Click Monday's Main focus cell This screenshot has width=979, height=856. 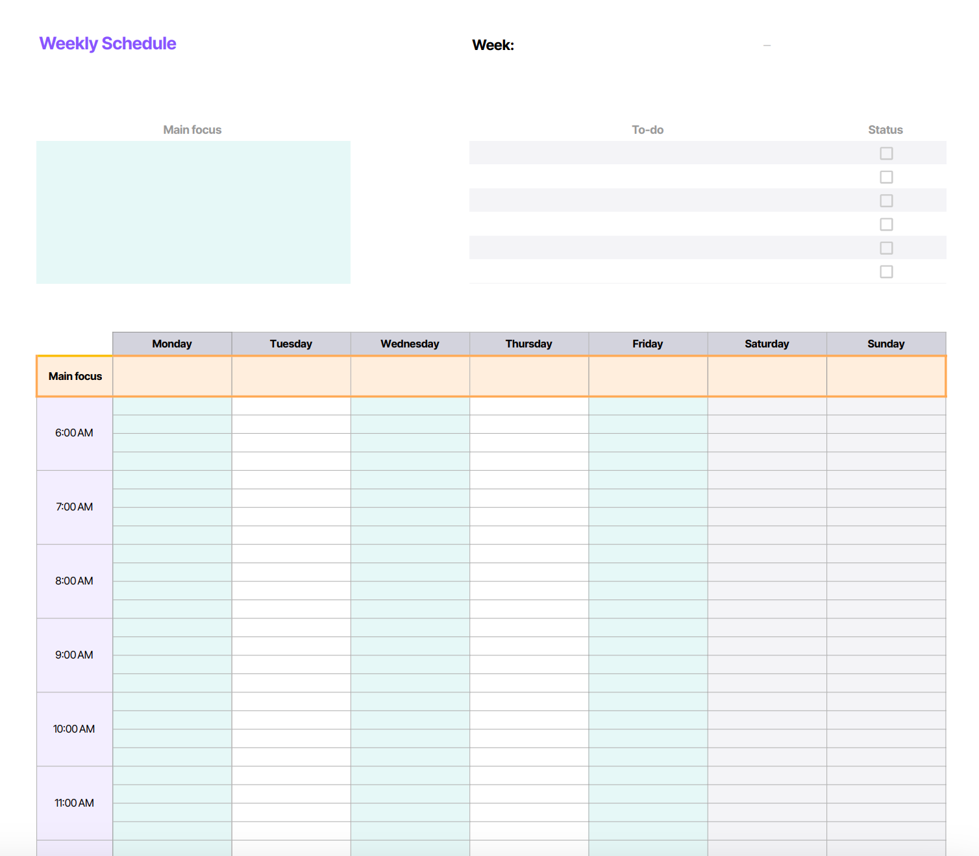click(x=171, y=376)
